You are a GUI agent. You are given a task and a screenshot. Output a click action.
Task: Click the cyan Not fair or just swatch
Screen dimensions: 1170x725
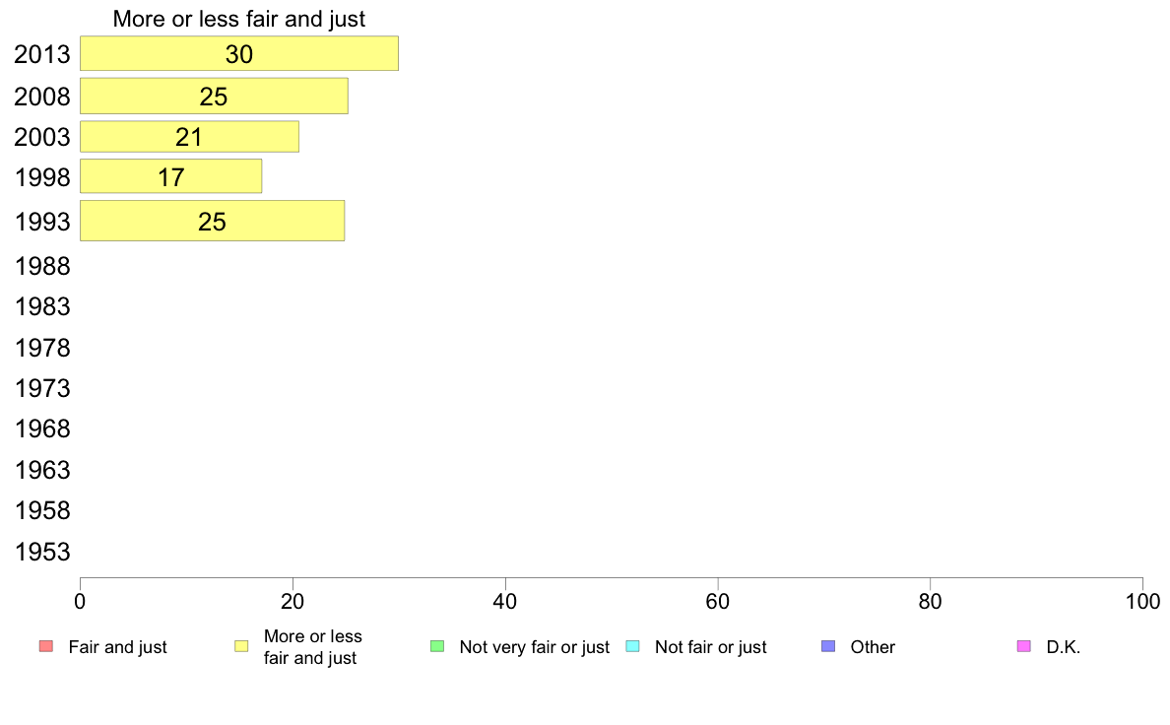click(632, 646)
